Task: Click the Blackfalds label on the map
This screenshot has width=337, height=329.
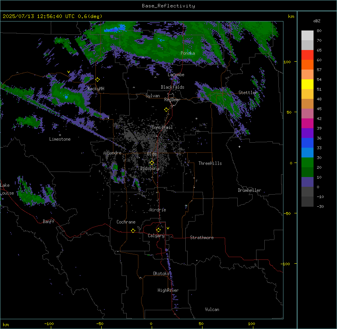Action: coord(172,87)
